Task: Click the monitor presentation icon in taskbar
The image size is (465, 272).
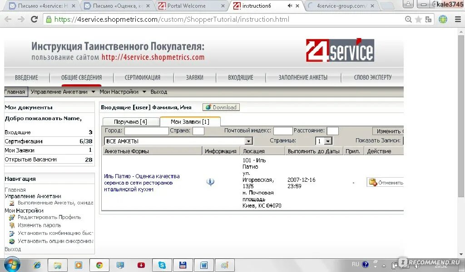Action: coord(120,265)
